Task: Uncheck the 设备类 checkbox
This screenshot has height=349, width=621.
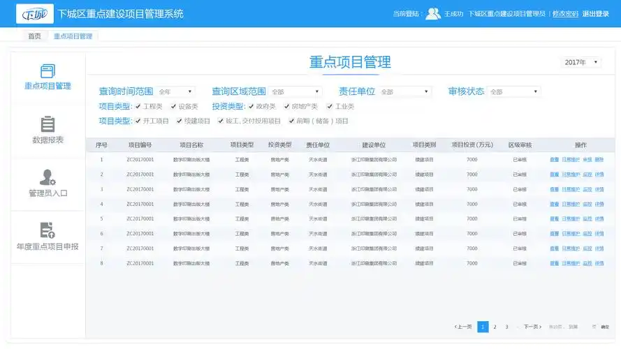Action: point(173,106)
